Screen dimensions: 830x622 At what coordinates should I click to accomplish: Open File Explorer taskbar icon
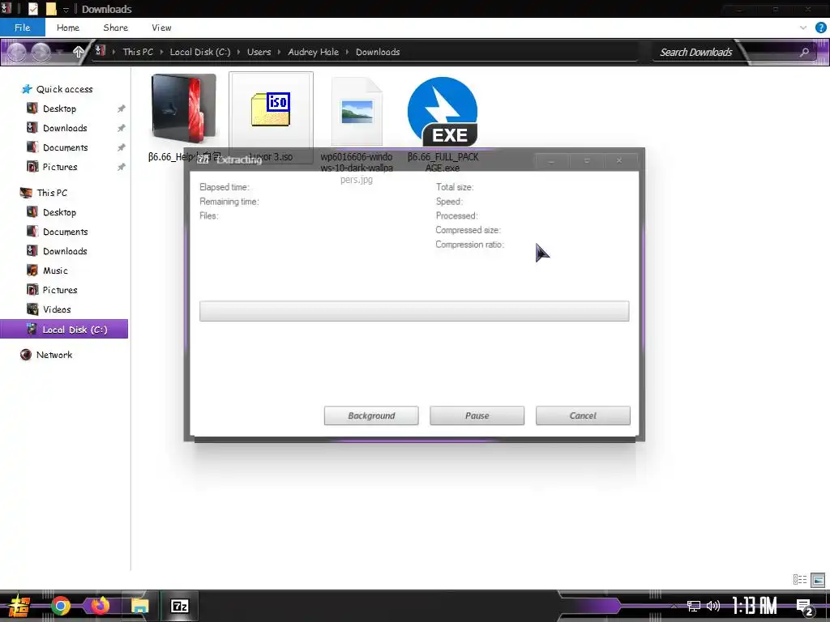point(139,606)
